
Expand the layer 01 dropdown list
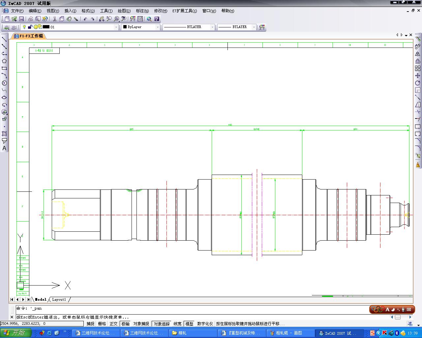pyautogui.click(x=116, y=27)
